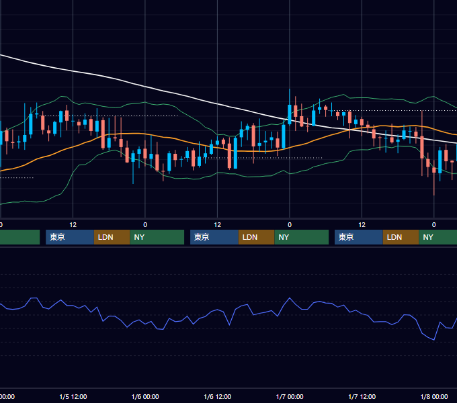Click hour label 12 above 1/5 東京 block
The height and width of the screenshot is (403, 457).
73,225
